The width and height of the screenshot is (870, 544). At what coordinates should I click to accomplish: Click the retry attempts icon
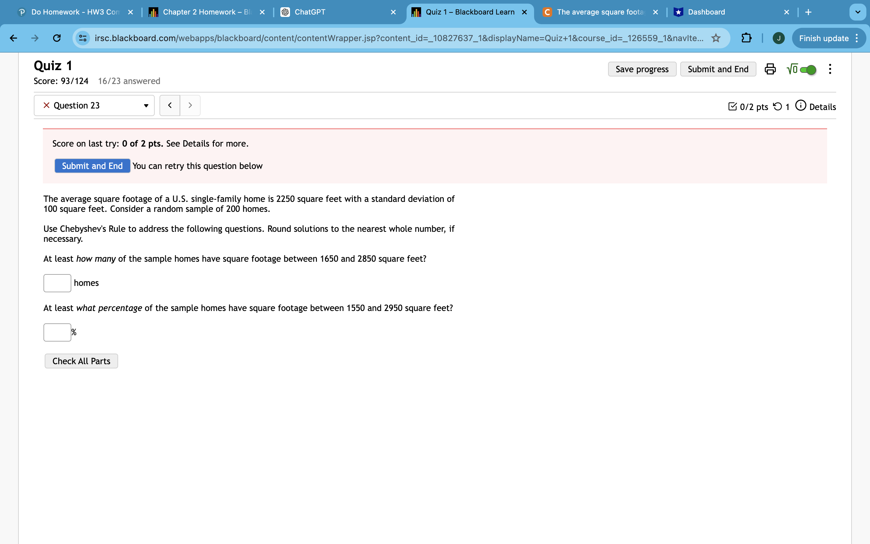pyautogui.click(x=778, y=106)
